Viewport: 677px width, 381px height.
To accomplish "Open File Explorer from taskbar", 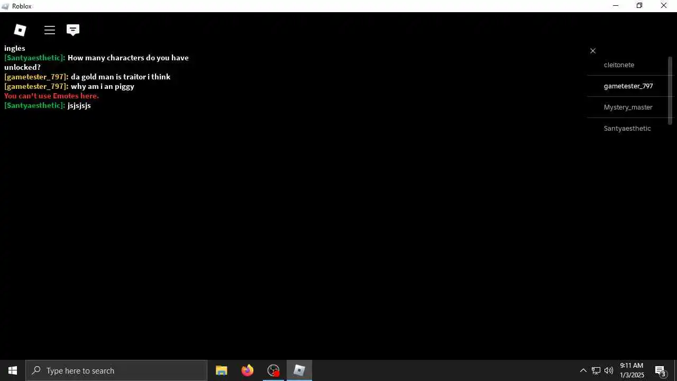I will pos(222,370).
